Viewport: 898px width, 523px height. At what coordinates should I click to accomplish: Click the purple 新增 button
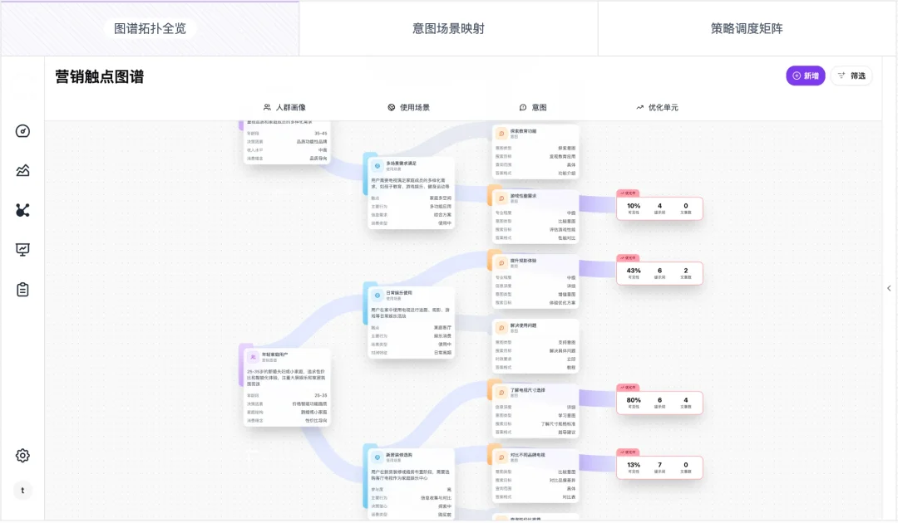804,75
